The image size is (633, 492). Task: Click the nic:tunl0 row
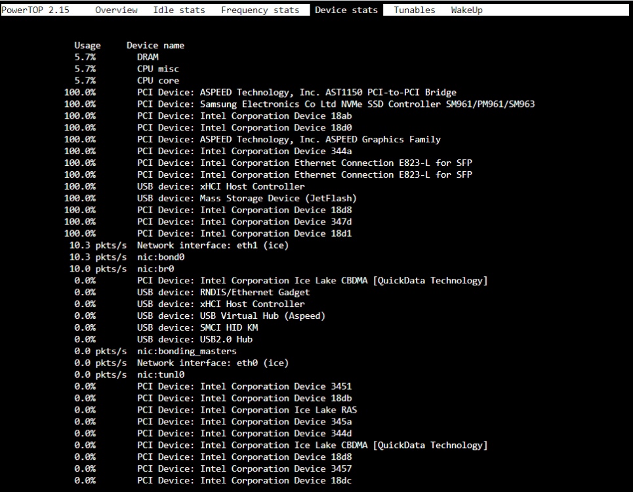(129, 375)
